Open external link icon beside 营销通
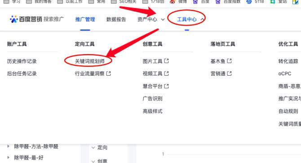Image resolution: width=301 pixels, height=163 pixels. click(x=229, y=73)
